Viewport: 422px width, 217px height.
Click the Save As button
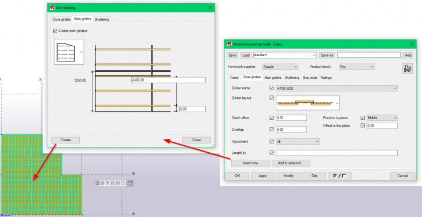click(327, 55)
